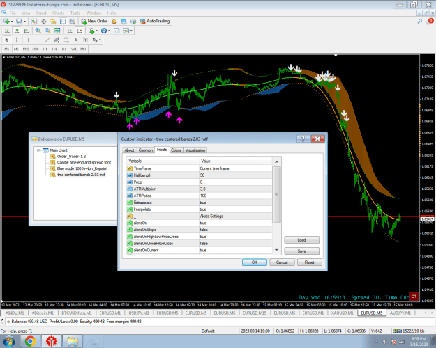
Task: Open the Charts menu
Action: [x=58, y=13]
